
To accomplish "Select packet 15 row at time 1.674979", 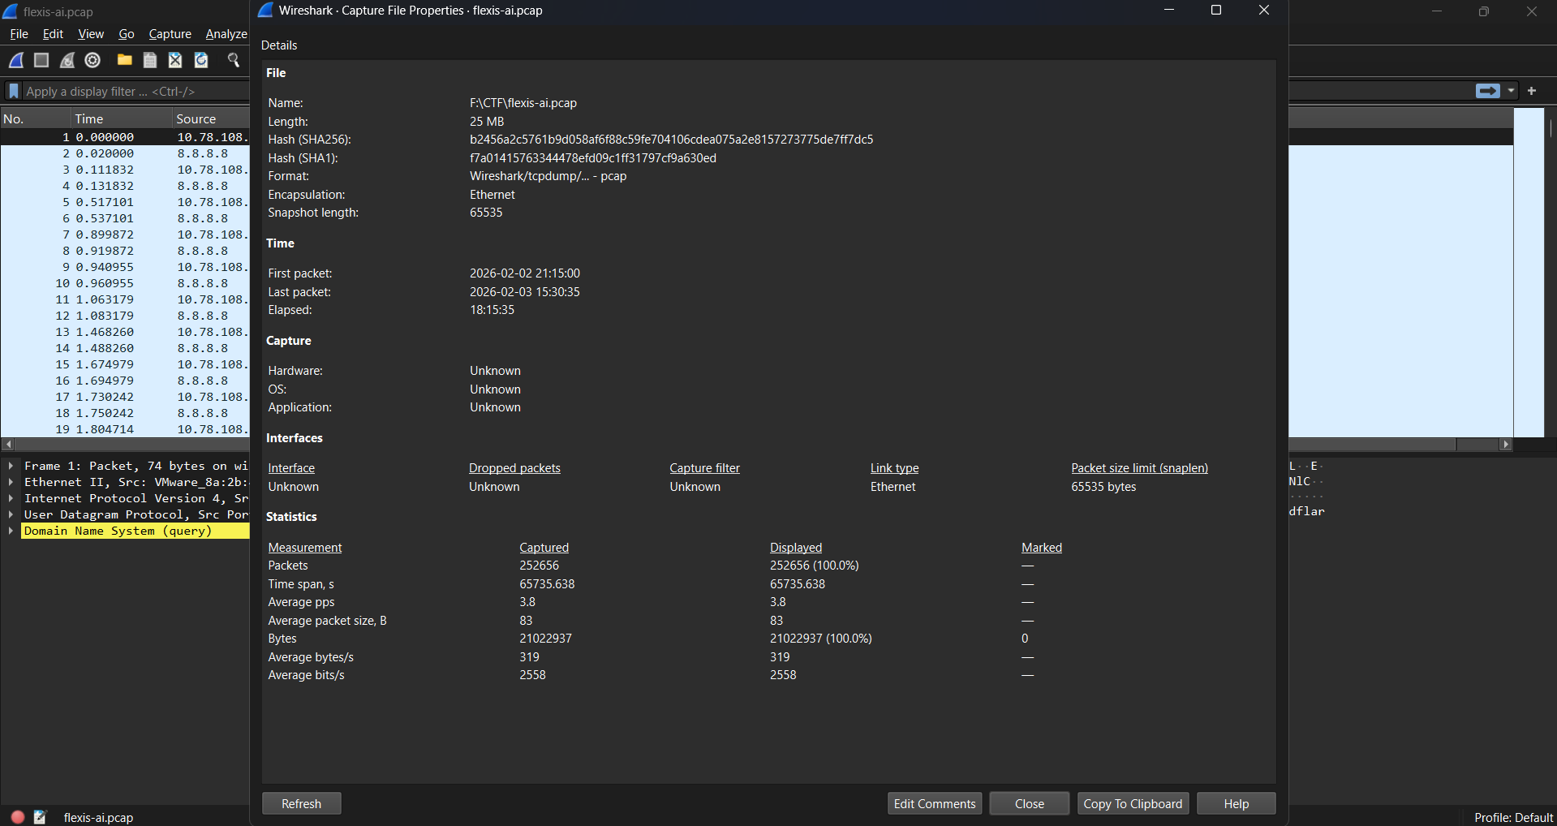I will [125, 364].
